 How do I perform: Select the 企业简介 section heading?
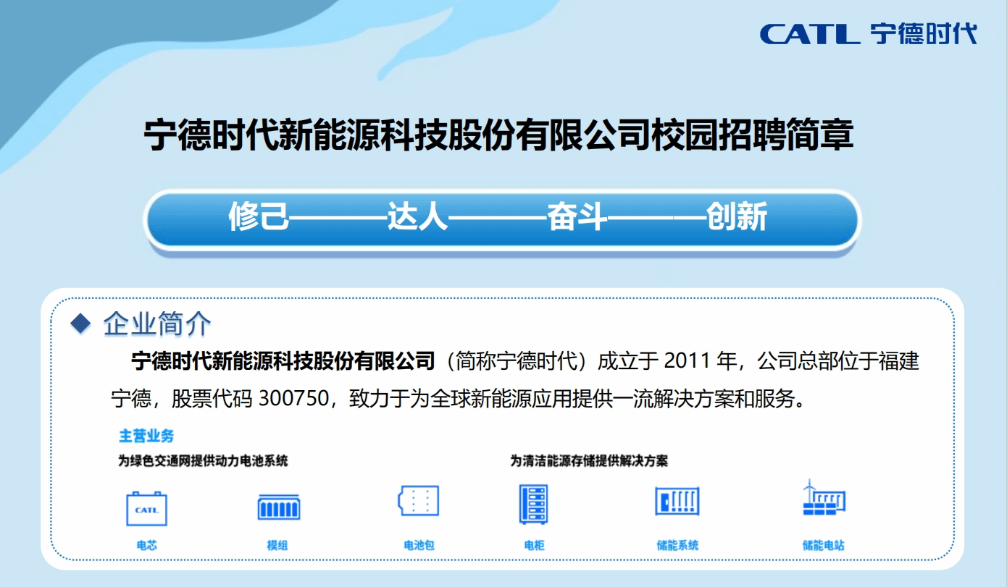pyautogui.click(x=157, y=324)
